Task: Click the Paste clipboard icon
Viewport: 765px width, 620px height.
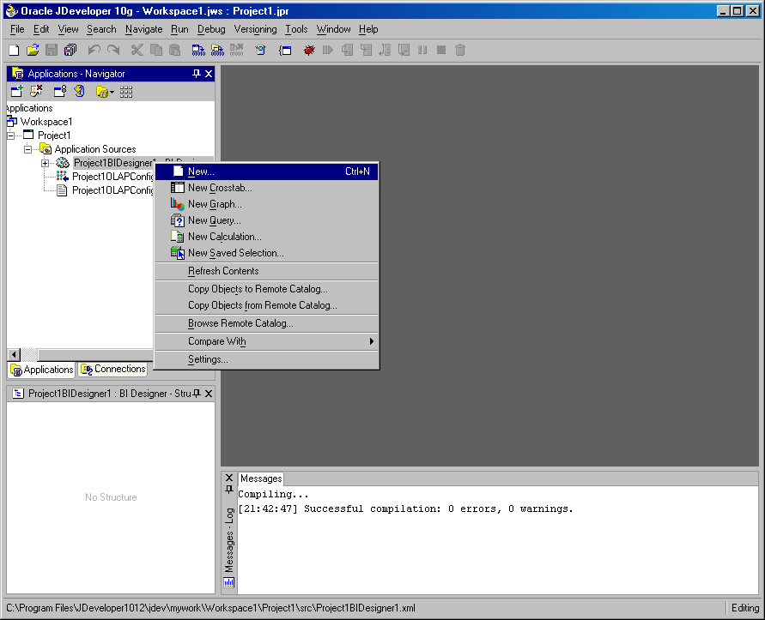Action: pos(174,50)
